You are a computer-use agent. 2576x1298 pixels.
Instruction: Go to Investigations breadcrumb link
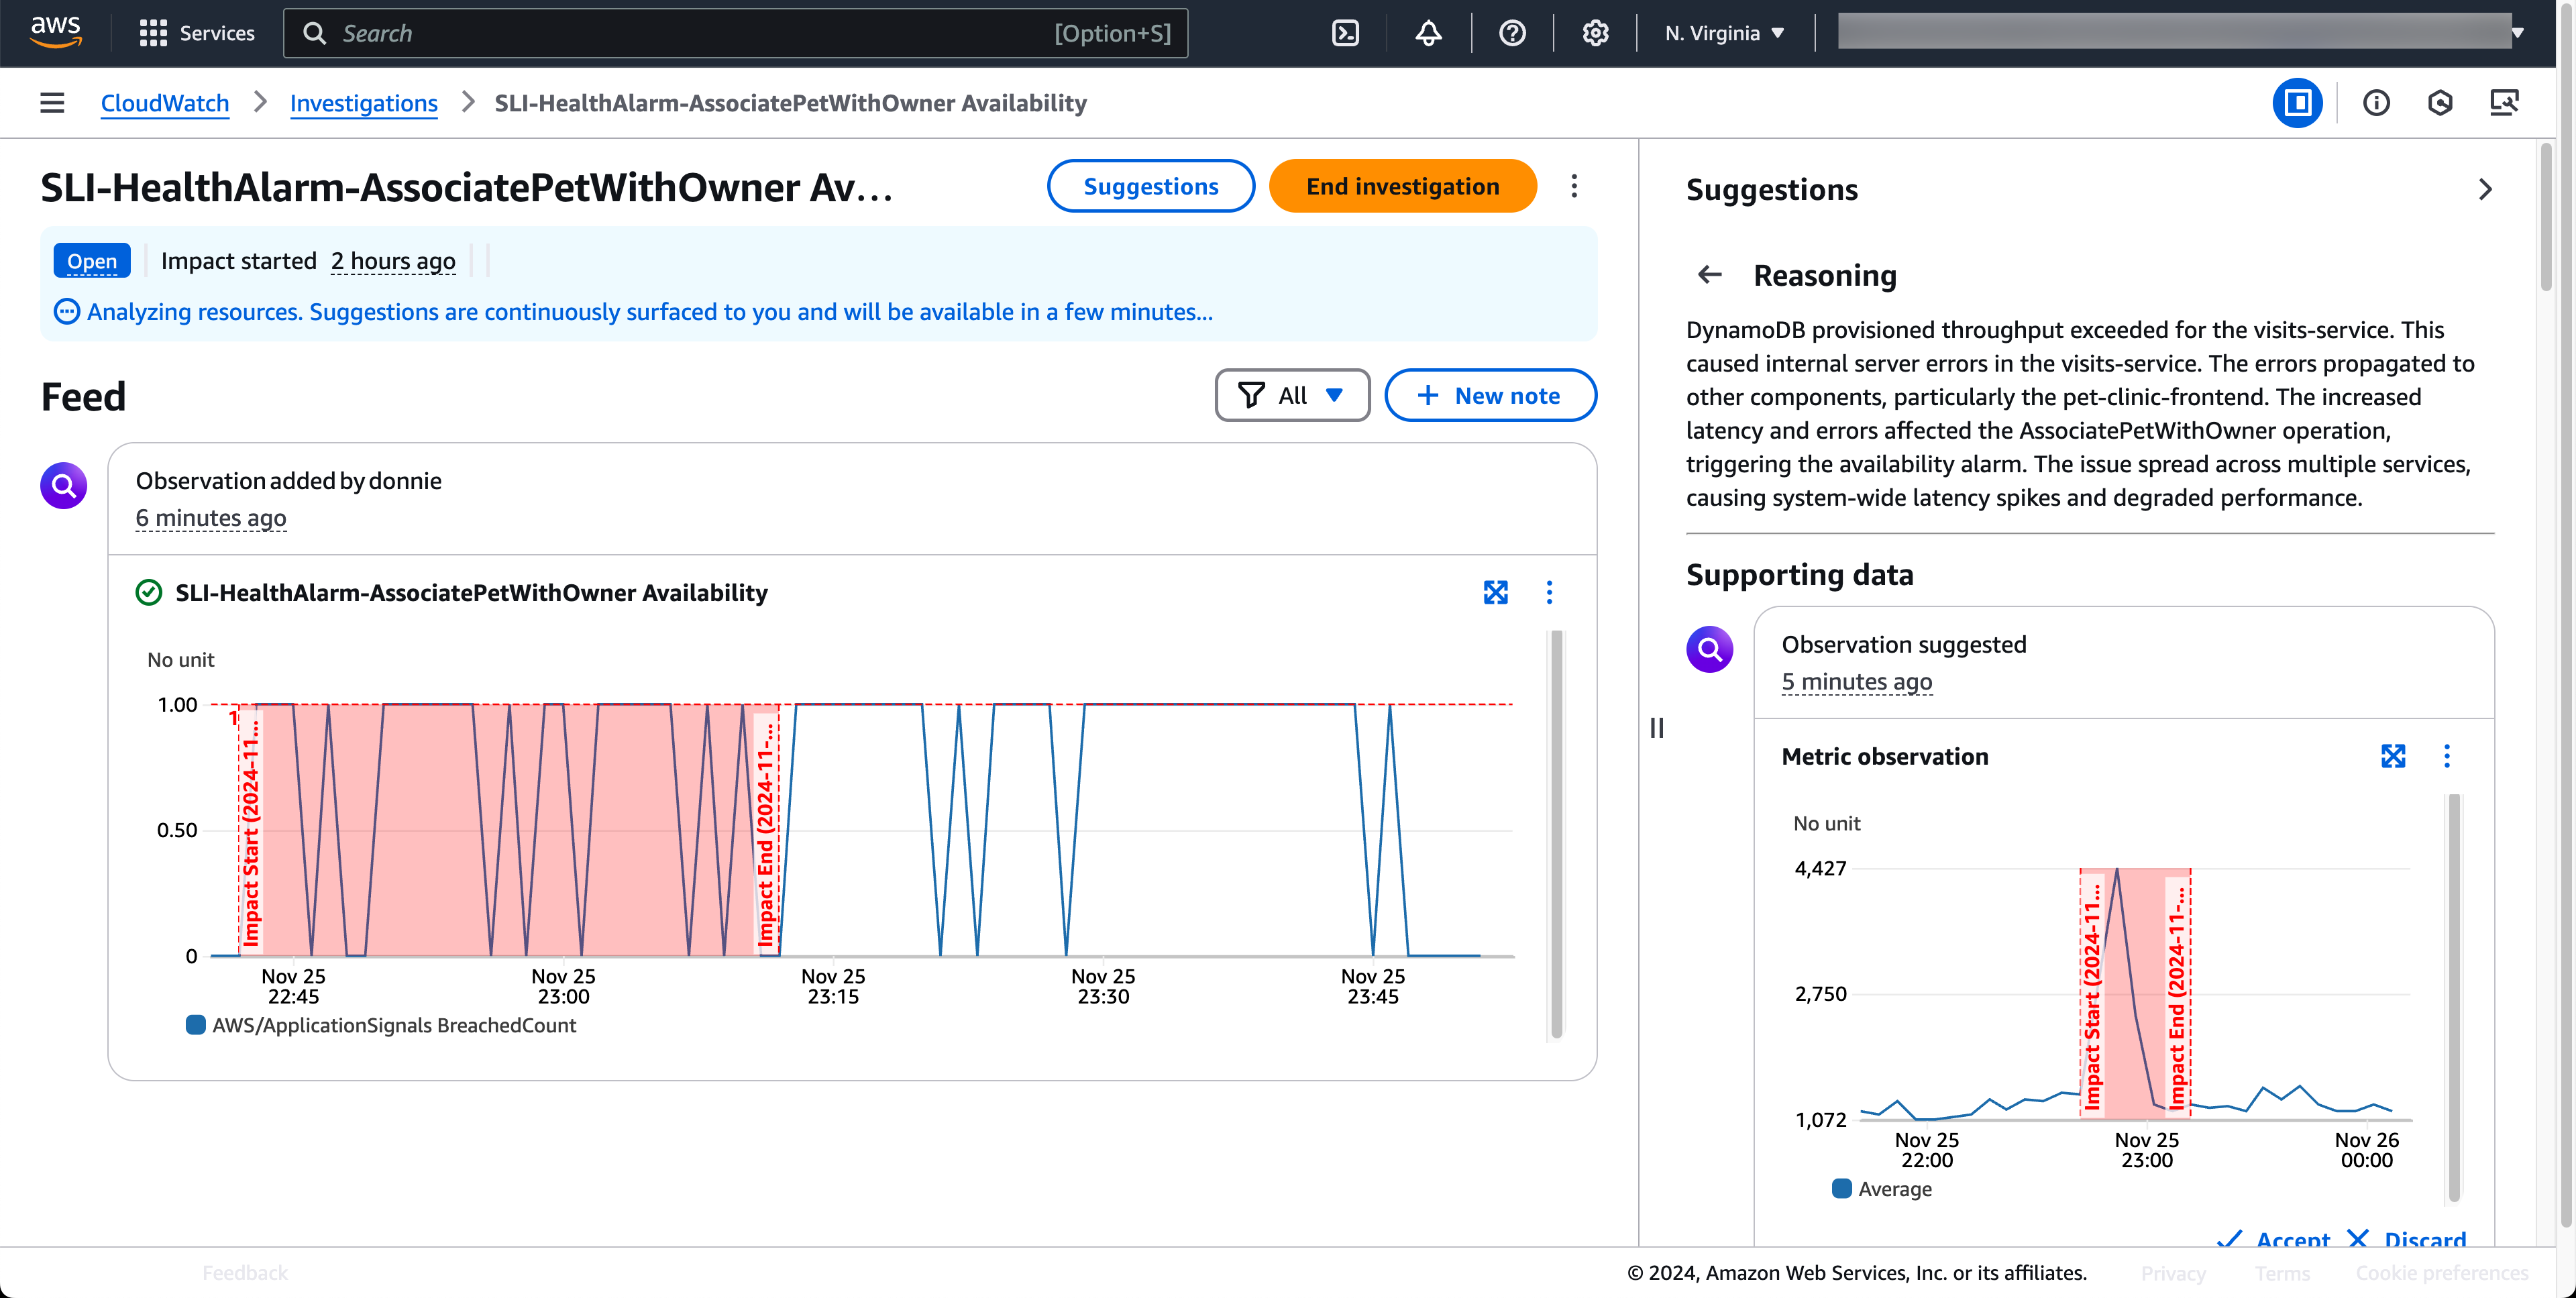[x=363, y=103]
